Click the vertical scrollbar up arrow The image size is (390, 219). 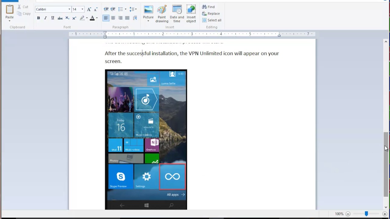coord(386,42)
